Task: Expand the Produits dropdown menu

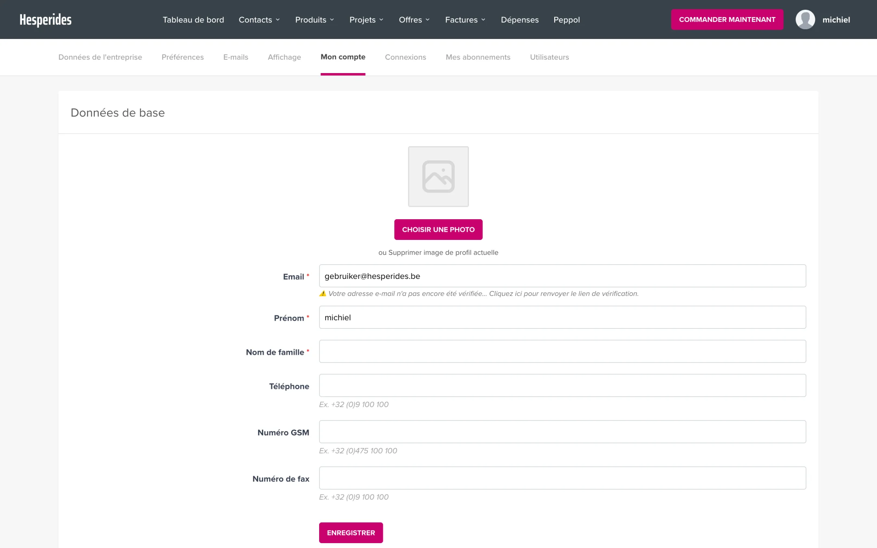Action: point(315,19)
